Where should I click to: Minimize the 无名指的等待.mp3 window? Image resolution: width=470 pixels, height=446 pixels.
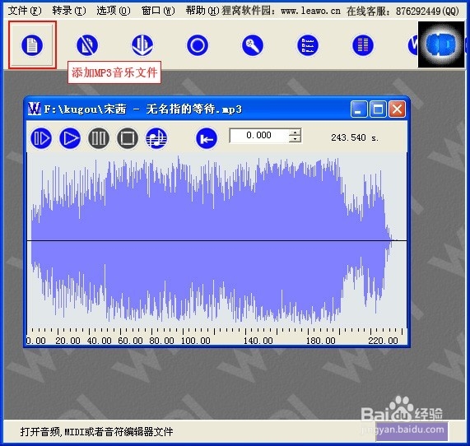point(359,109)
